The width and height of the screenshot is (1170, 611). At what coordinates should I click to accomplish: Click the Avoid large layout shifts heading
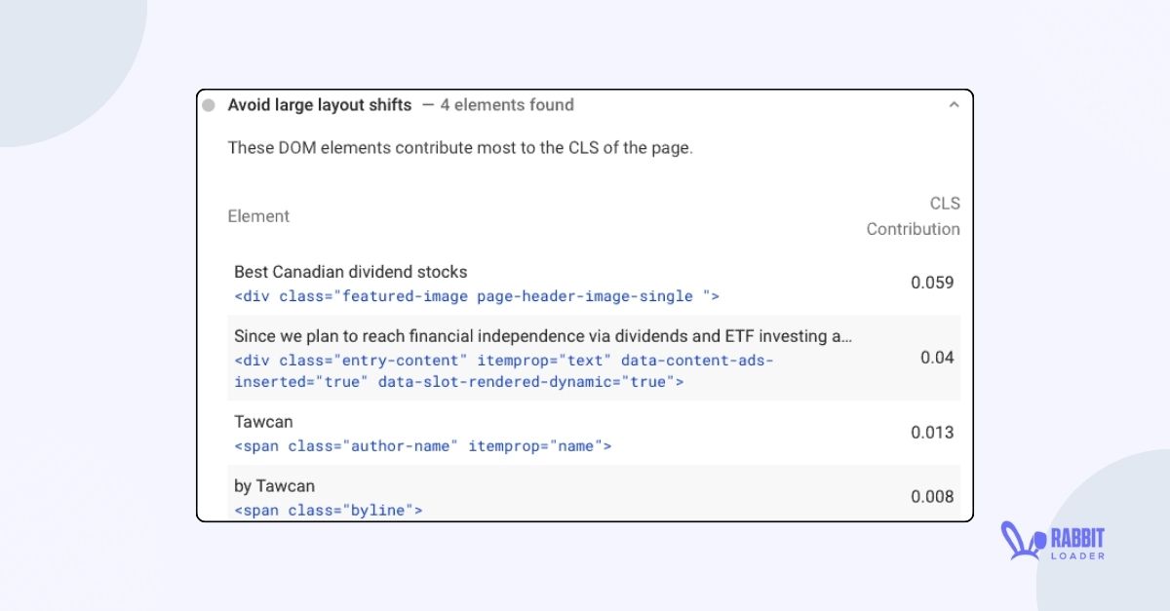(320, 104)
